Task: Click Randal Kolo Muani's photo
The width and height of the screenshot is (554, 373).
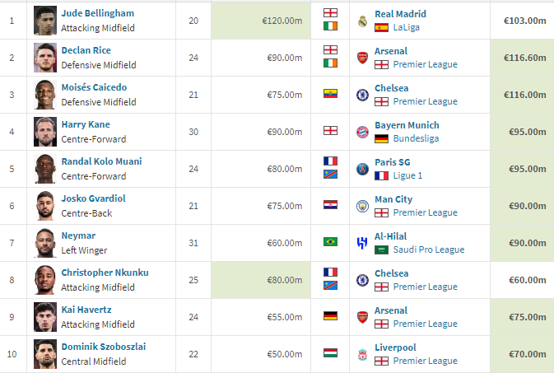Action: point(45,169)
